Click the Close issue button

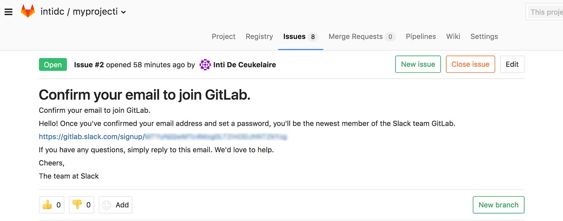click(470, 64)
